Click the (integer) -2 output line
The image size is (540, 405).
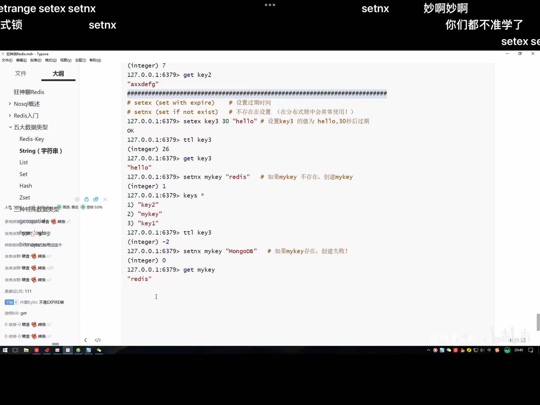(148, 242)
